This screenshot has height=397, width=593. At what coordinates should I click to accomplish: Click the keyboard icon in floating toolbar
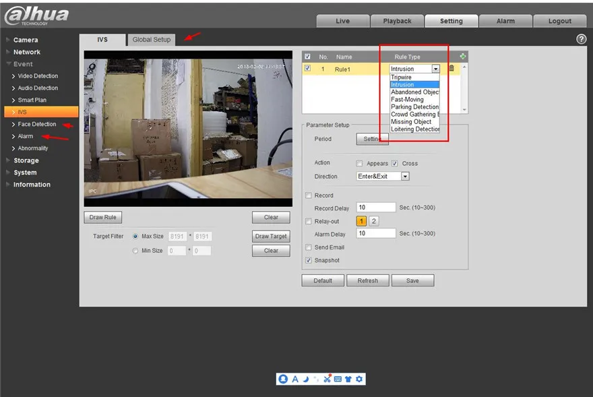click(338, 379)
